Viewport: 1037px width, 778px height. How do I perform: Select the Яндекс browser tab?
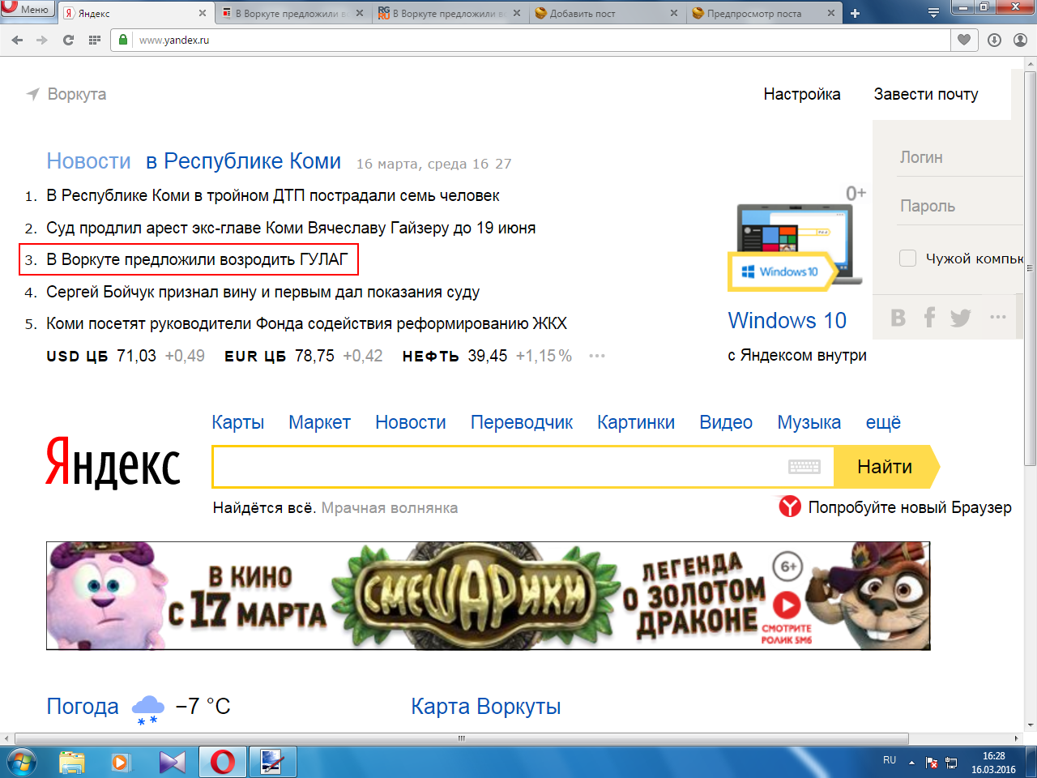tap(135, 13)
